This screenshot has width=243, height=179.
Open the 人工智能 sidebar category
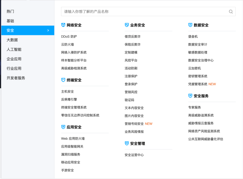click(14, 49)
